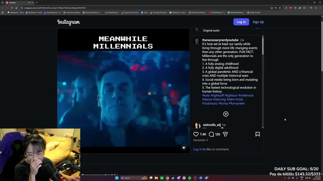323x181 pixels.
Task: Open the Wolfsbanee - Home Facebook bookmark
Action: coord(34,13)
